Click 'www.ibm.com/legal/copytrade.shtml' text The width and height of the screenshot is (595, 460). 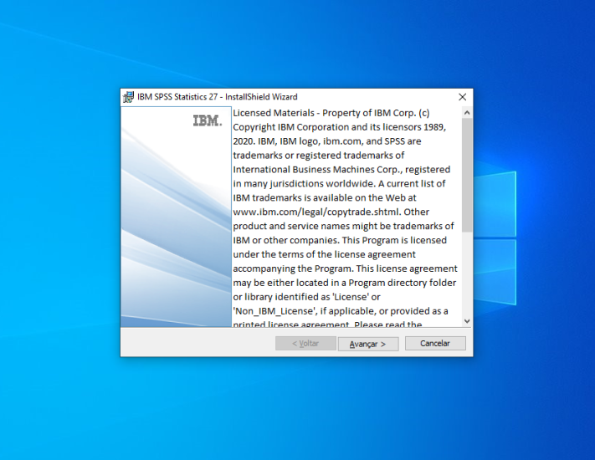click(x=315, y=212)
